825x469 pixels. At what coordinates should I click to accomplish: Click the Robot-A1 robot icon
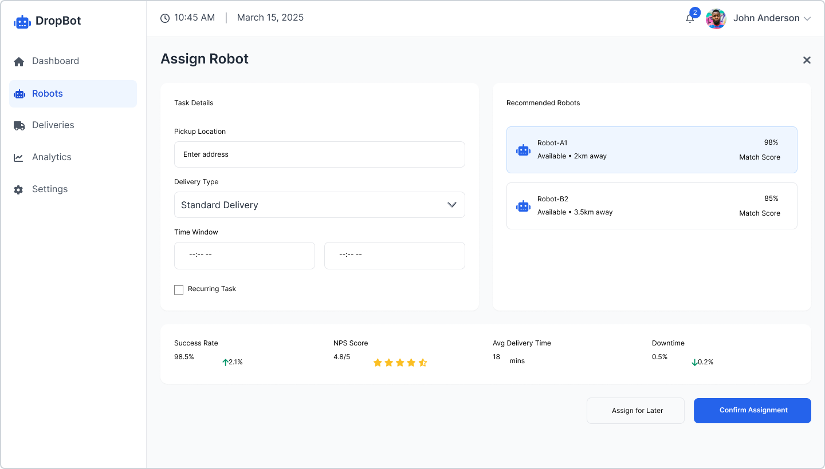[x=523, y=150]
